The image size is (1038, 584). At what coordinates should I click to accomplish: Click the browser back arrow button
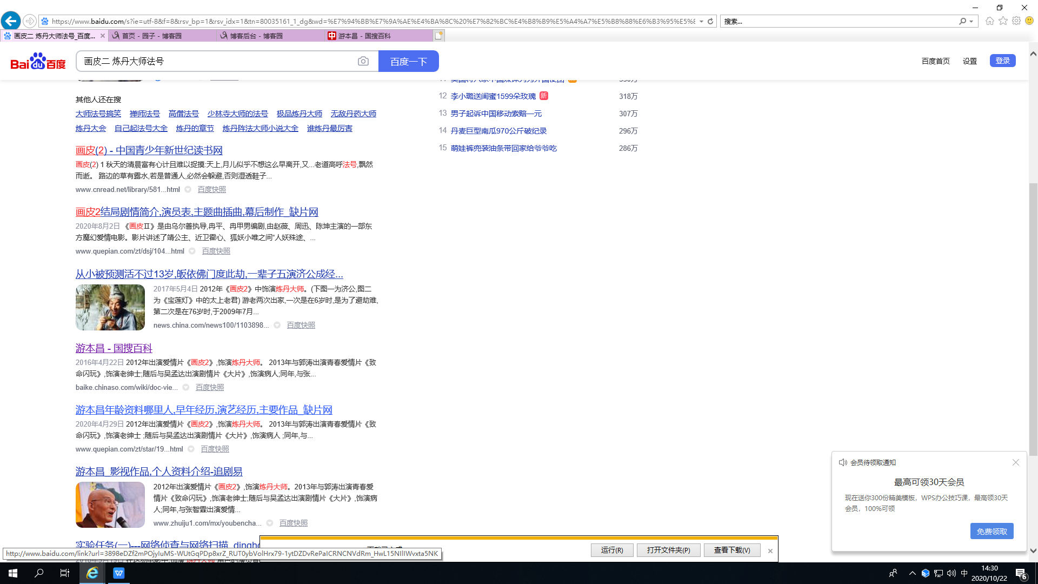11,21
